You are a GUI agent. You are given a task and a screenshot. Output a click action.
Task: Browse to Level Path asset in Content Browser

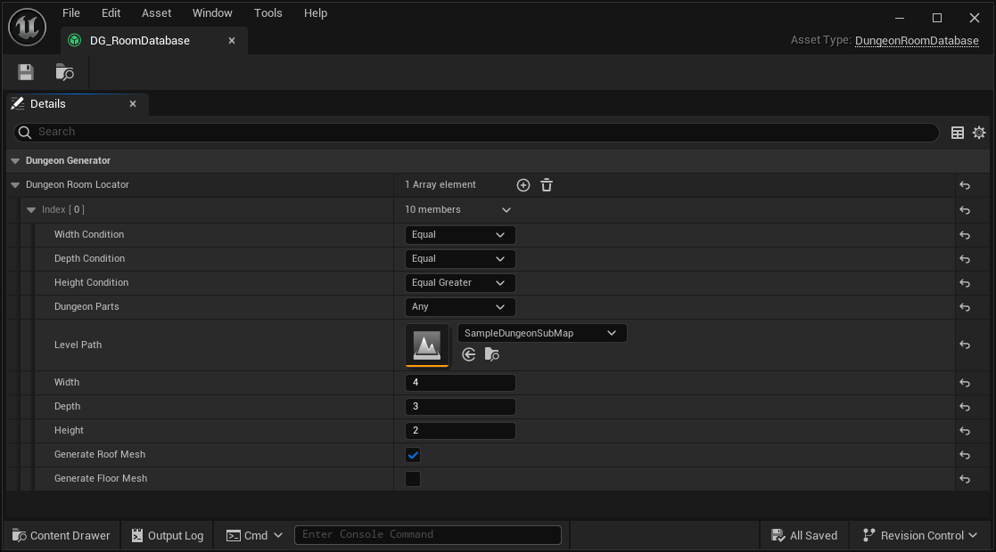(491, 354)
